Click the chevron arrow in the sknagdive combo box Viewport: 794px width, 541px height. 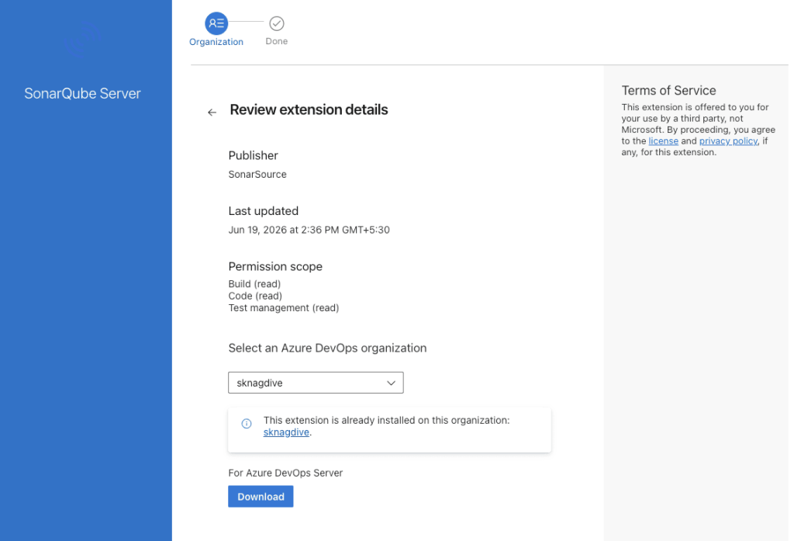point(391,383)
